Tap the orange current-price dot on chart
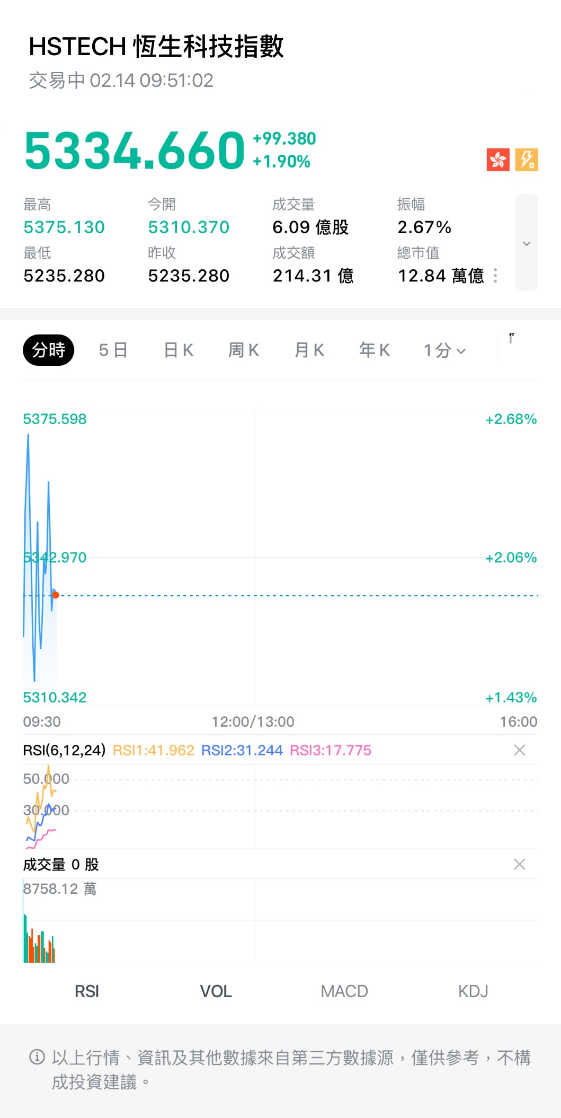 (x=56, y=595)
